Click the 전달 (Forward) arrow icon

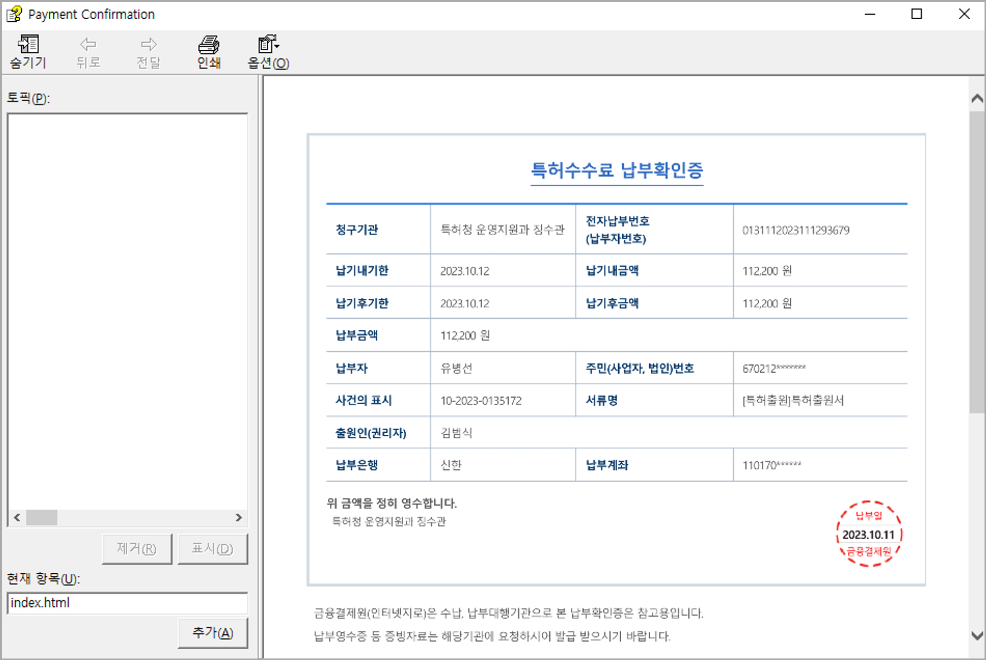148,45
